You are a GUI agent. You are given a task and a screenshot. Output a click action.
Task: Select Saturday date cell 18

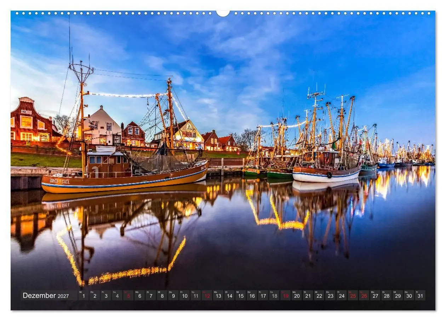[274, 296]
